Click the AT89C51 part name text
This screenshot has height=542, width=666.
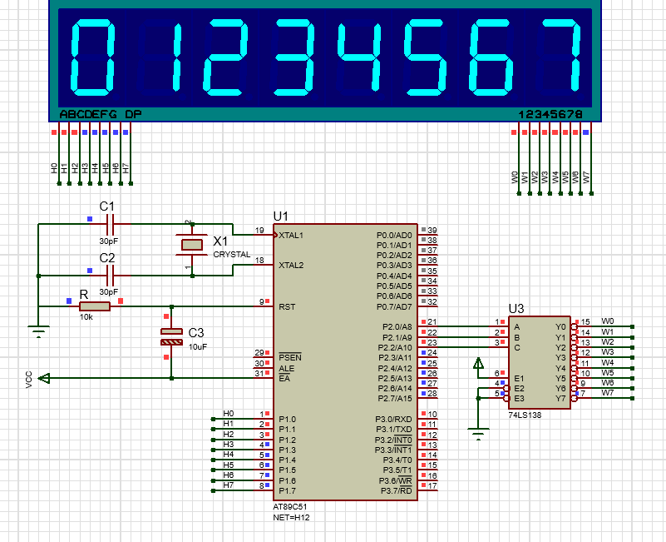290,507
